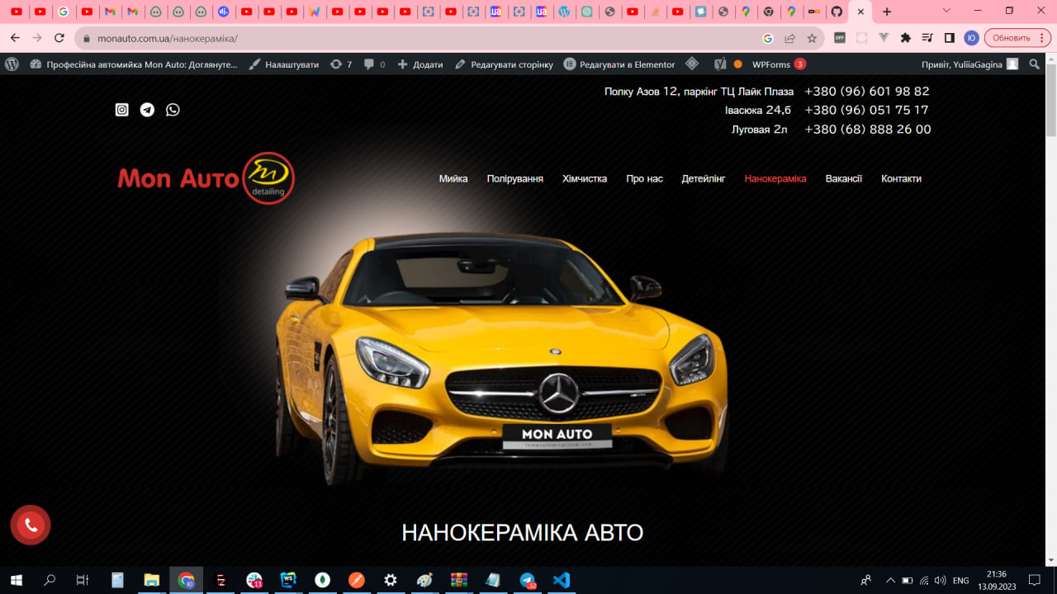Open the tab search dropdown chevron
The width and height of the screenshot is (1057, 594).
tap(946, 11)
